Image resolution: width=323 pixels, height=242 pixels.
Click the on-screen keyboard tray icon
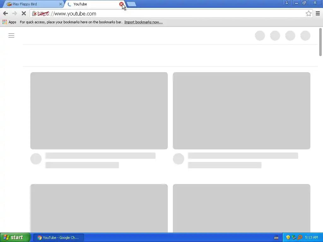click(276, 238)
